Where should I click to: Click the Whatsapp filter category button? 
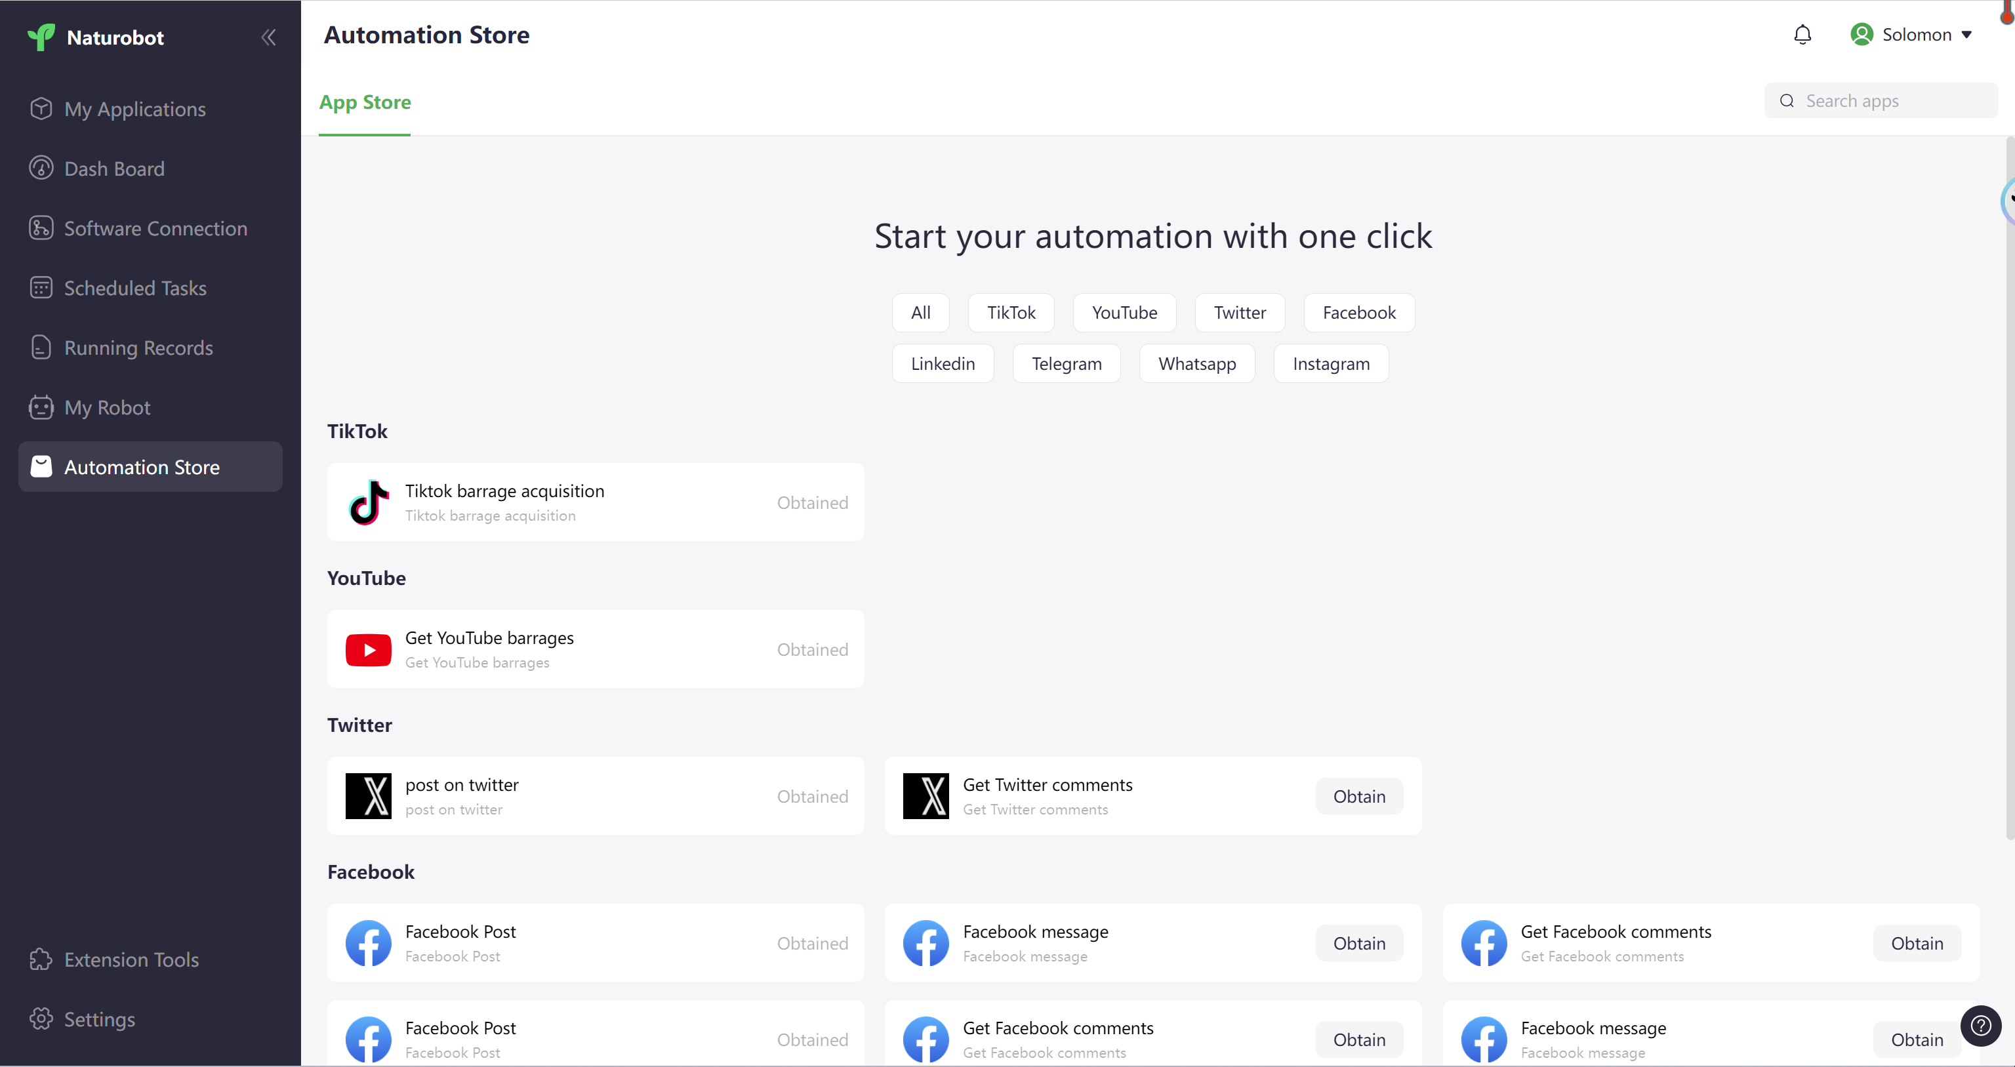pos(1197,362)
